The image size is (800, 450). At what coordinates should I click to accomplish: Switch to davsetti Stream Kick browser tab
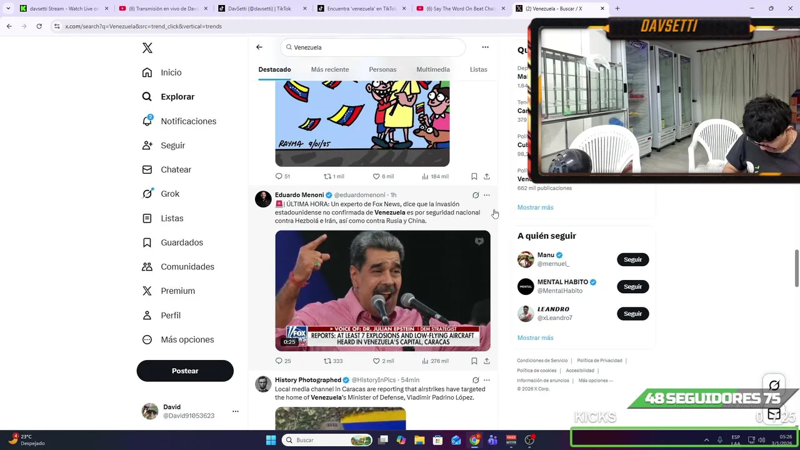tap(64, 9)
